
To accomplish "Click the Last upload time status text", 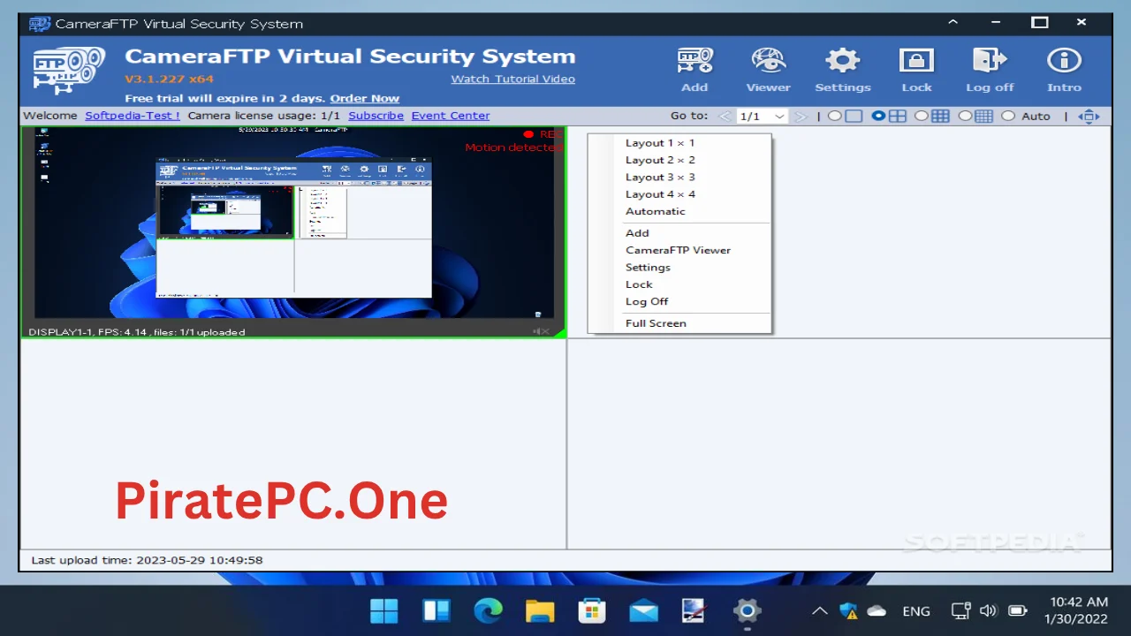I will click(x=147, y=560).
